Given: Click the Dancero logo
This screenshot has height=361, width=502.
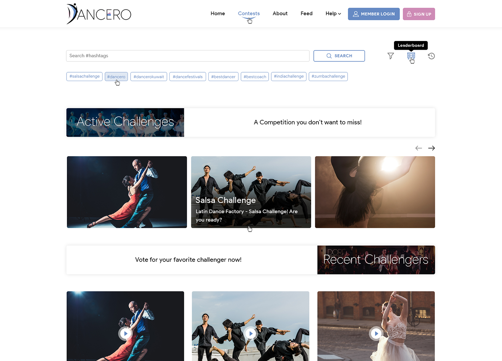Looking at the screenshot, I should (99, 14).
